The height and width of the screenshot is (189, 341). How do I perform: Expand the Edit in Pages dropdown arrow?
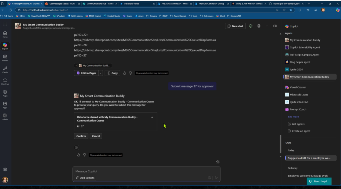pos(101,73)
